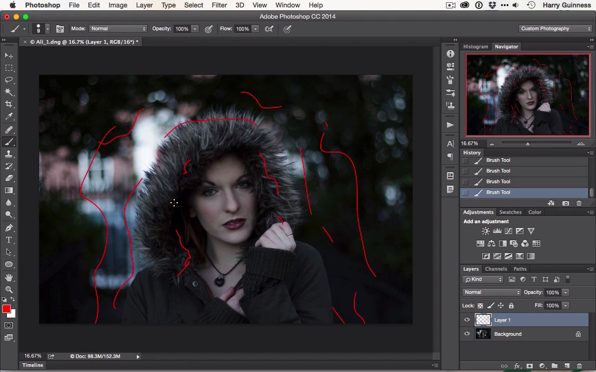Image resolution: width=596 pixels, height=372 pixels.
Task: Select the Lasso tool
Action: click(9, 80)
